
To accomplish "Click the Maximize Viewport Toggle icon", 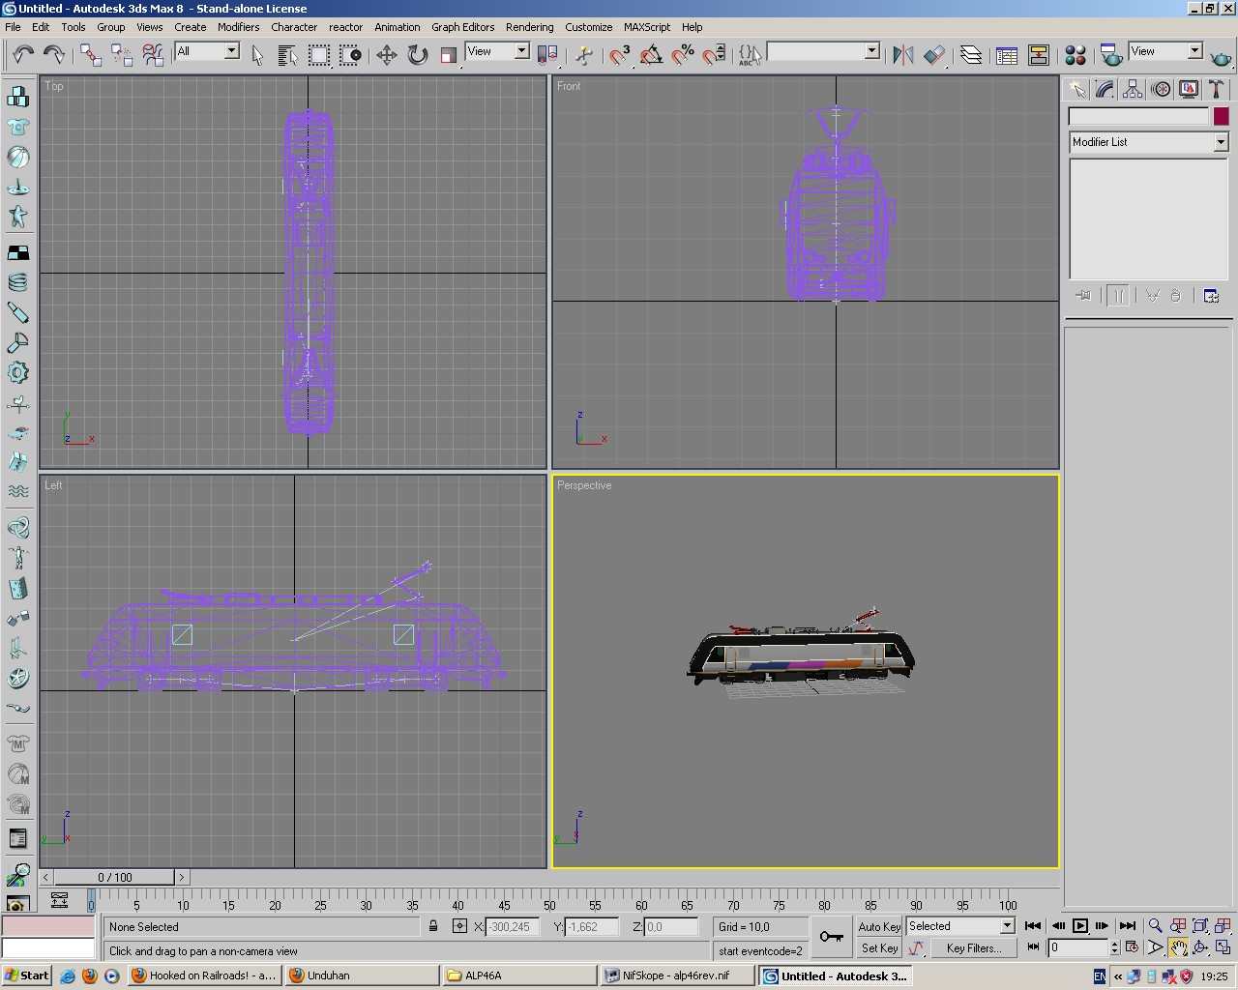I will pos(1223,947).
